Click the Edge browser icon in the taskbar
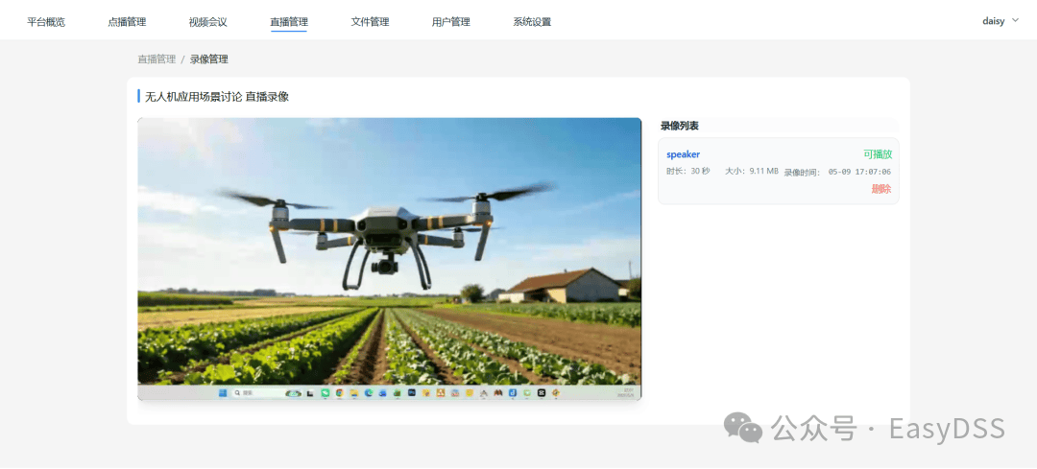This screenshot has width=1037, height=469. pyautogui.click(x=369, y=393)
